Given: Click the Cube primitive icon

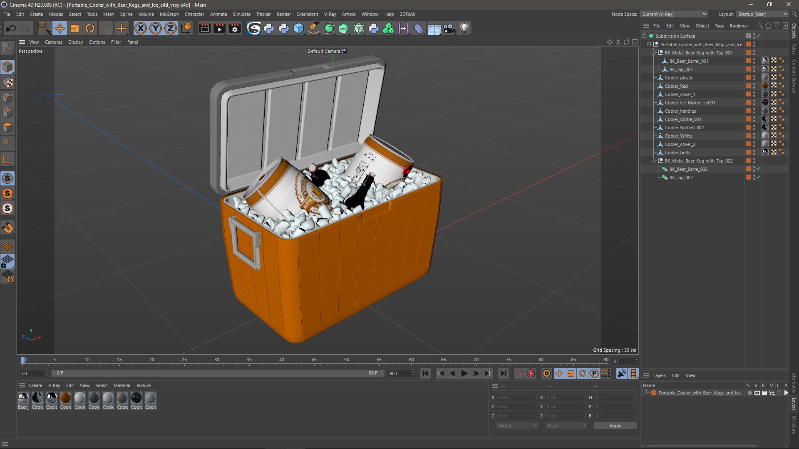Looking at the screenshot, I should click(x=299, y=28).
